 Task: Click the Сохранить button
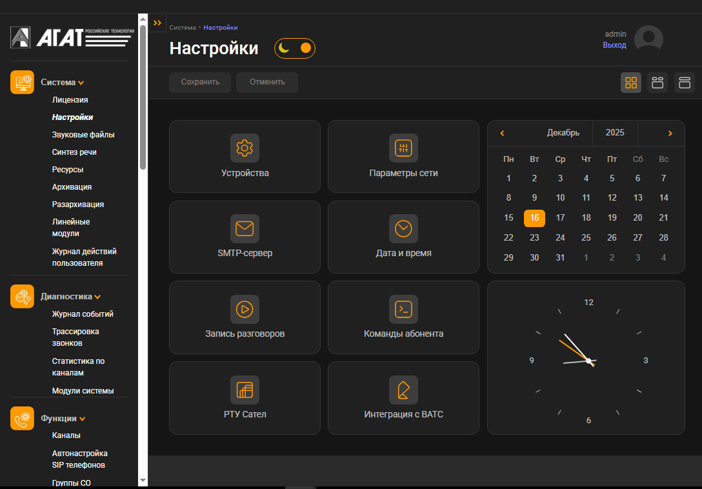(200, 83)
